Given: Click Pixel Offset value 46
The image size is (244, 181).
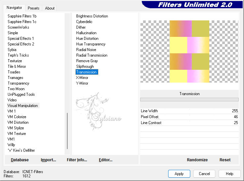Looking at the screenshot, I should click(236, 117).
